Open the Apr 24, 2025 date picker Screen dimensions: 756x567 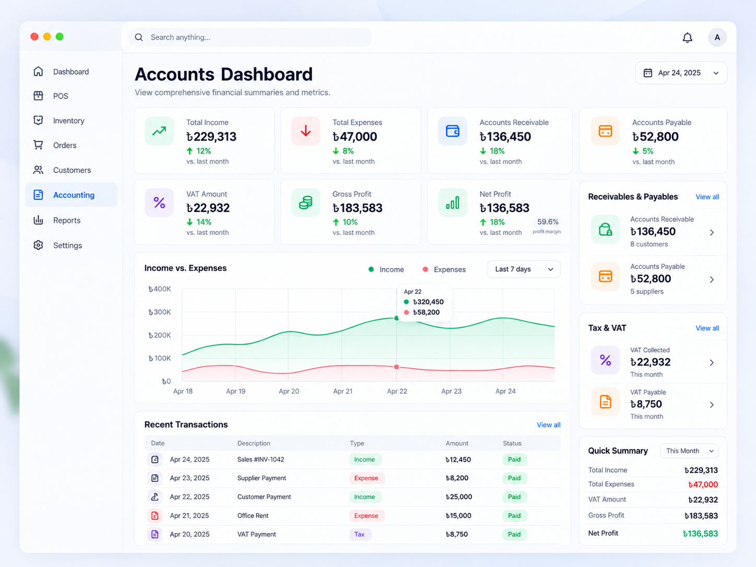click(681, 73)
